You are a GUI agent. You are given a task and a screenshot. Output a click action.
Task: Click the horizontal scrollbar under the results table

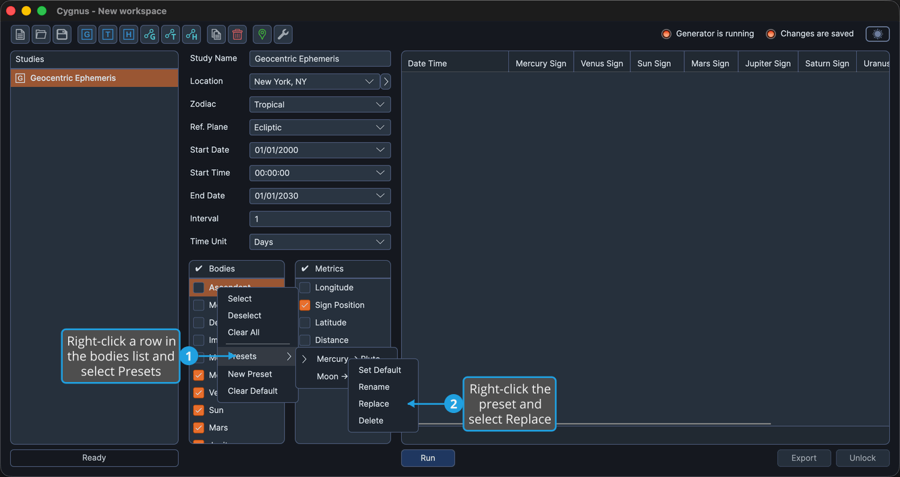click(x=595, y=424)
